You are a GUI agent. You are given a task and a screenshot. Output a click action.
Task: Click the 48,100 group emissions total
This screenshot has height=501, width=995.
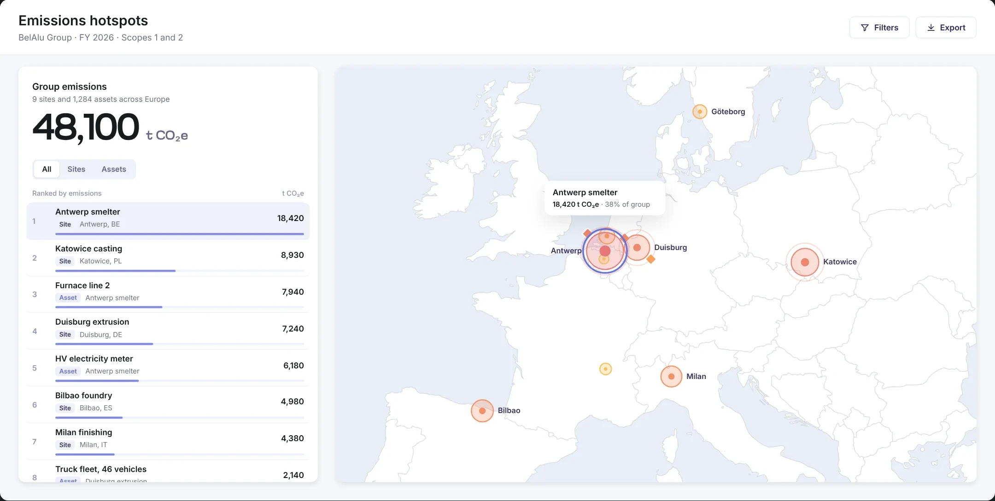click(86, 128)
